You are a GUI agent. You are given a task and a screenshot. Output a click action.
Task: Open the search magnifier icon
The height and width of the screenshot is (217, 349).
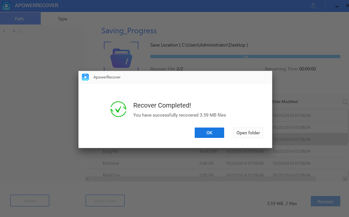pyautogui.click(x=345, y=102)
